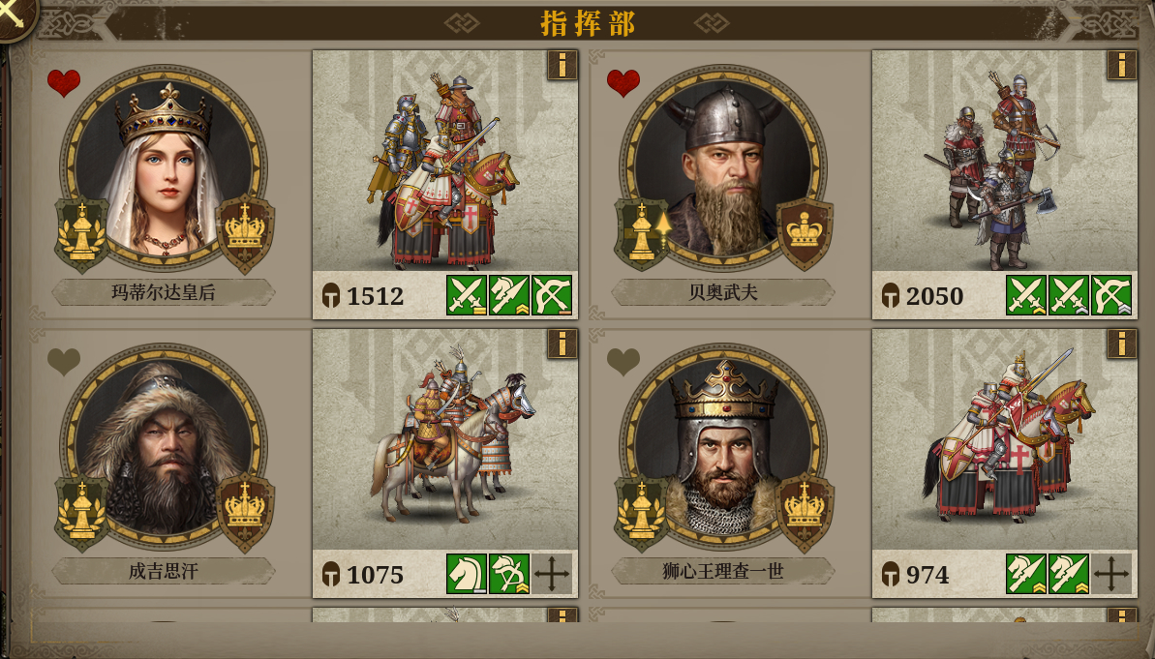This screenshot has width=1155, height=659.
Task: Toggle favorite heart for 玛蒂尔达皇后
Action: pyautogui.click(x=63, y=82)
